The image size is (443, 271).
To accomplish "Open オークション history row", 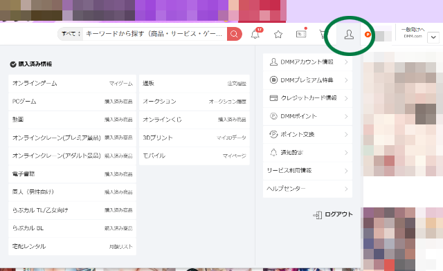I will pos(195,102).
